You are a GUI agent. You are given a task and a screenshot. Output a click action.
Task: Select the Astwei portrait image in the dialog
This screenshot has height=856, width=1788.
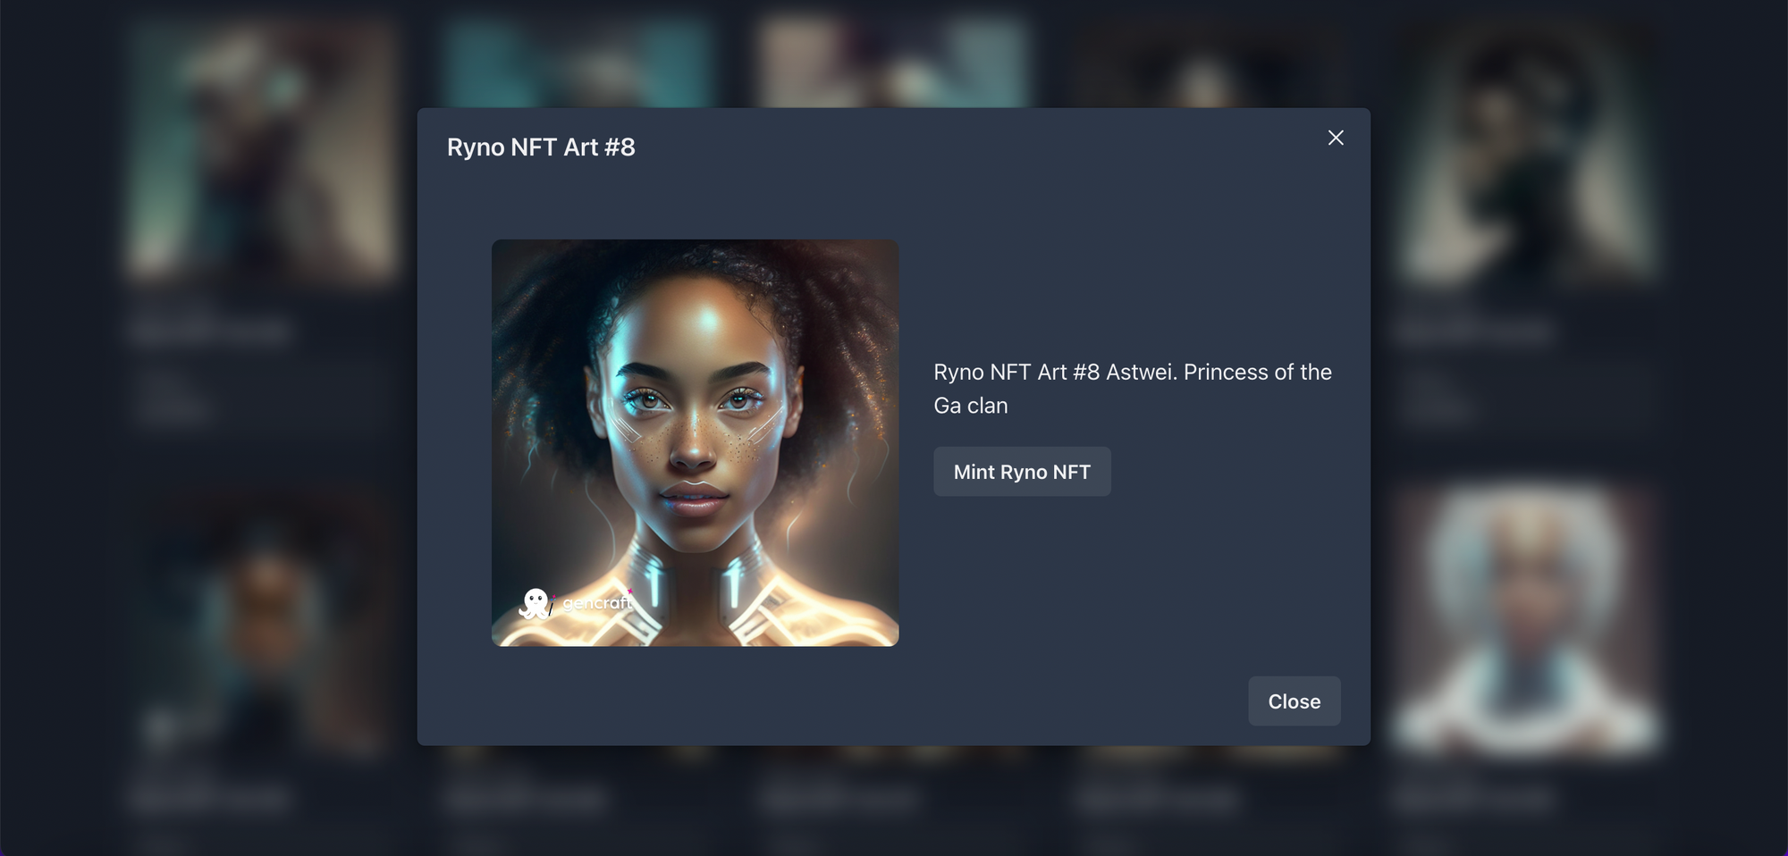pos(695,443)
